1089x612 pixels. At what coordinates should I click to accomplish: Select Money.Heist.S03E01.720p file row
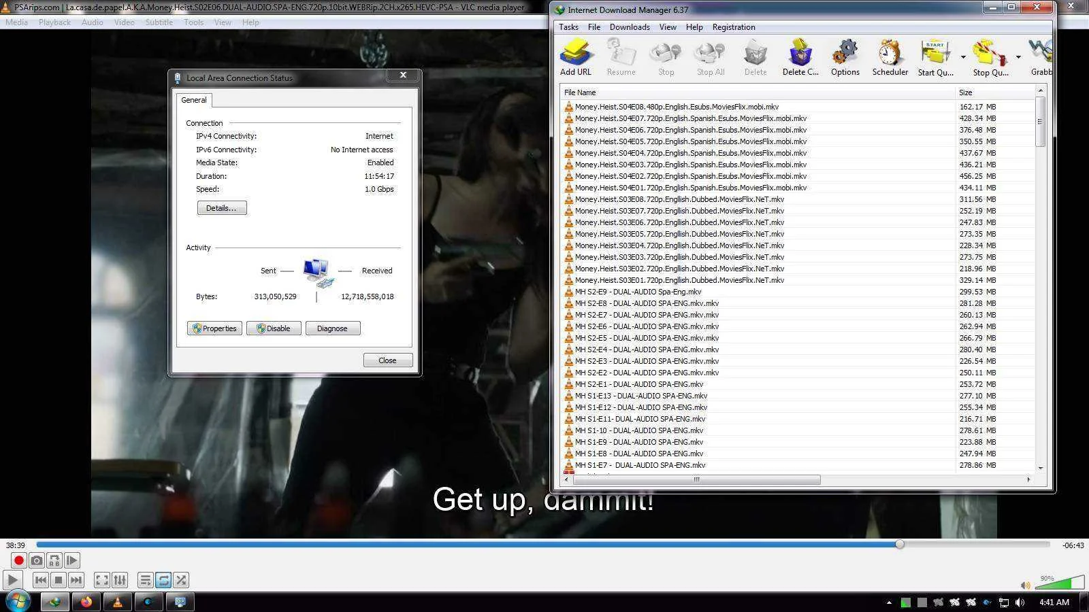(797, 280)
